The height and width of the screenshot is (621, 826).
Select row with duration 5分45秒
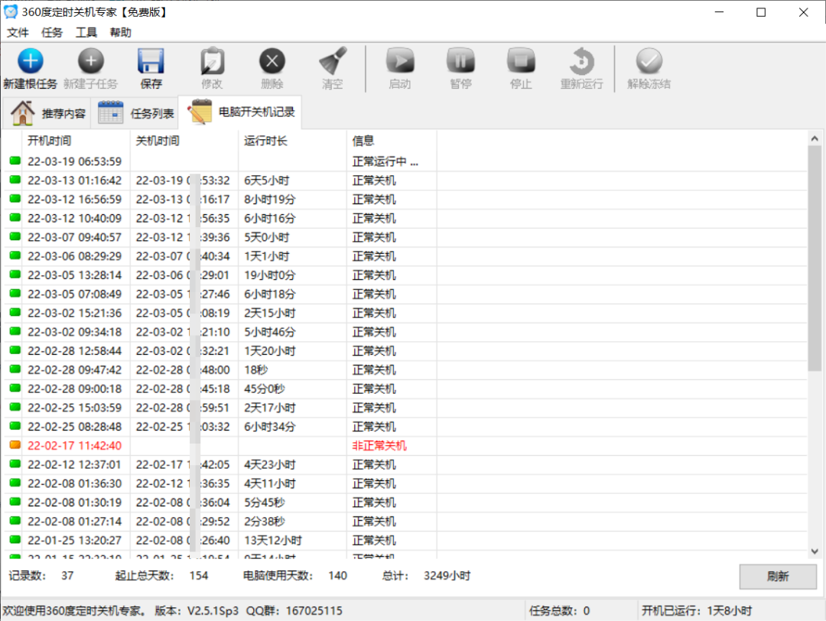point(265,502)
